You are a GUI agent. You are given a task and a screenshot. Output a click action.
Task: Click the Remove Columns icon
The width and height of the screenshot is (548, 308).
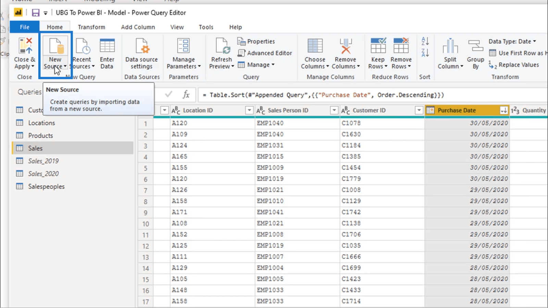click(346, 46)
